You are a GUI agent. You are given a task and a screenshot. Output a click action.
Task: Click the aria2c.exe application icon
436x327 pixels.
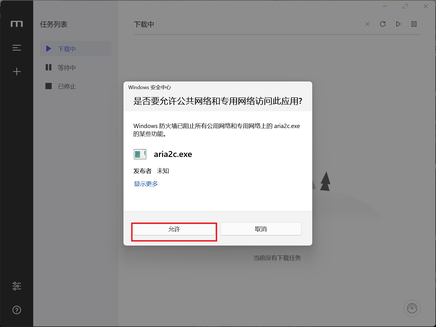click(x=140, y=154)
